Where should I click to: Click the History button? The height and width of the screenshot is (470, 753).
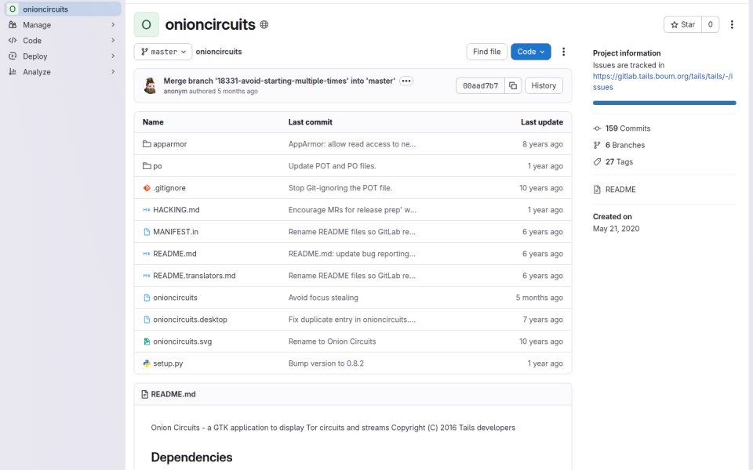click(x=544, y=86)
